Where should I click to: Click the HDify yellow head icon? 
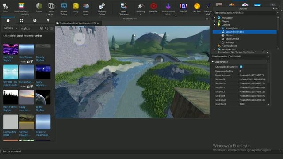76,6
